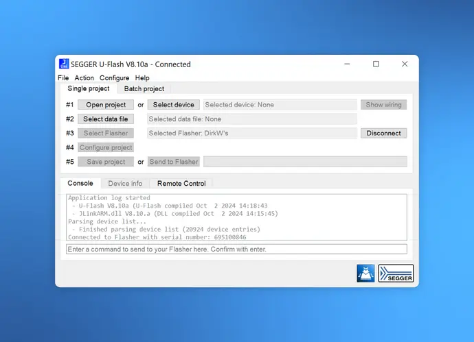The width and height of the screenshot is (474, 342).
Task: Maximize the U-Flash window
Action: point(376,64)
